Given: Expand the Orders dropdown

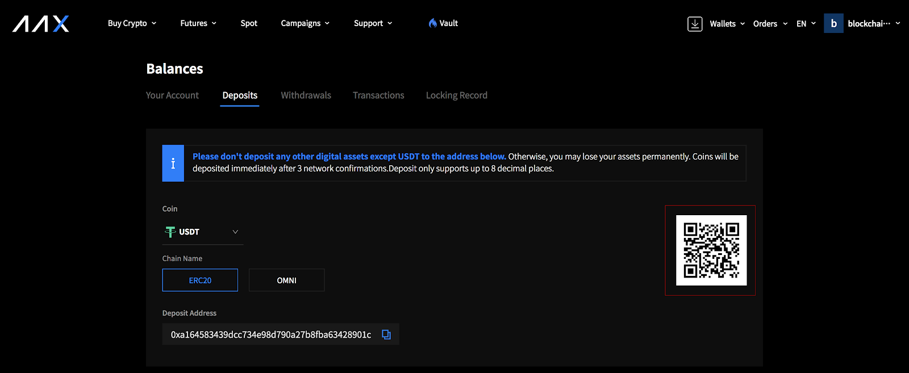Looking at the screenshot, I should (x=770, y=24).
